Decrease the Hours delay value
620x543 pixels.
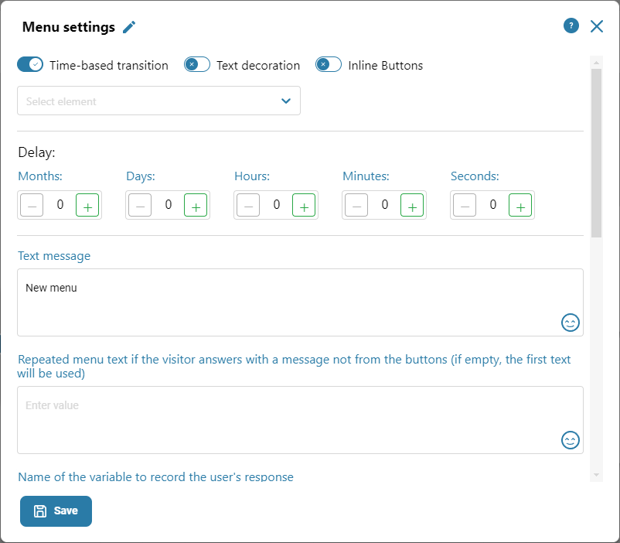point(248,205)
